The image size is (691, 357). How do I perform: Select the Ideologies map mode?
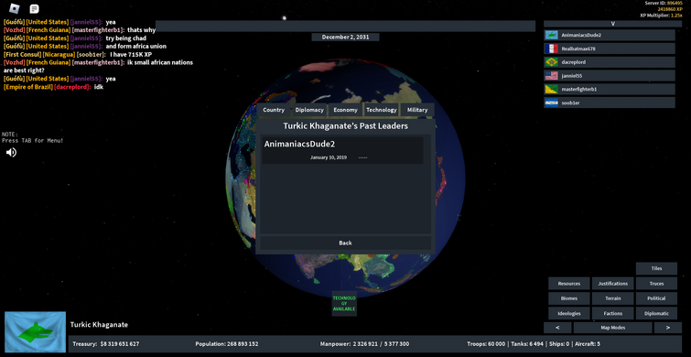(x=569, y=313)
